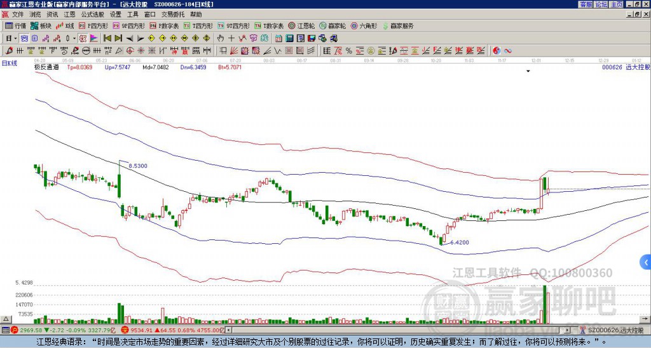This screenshot has width=651, height=348.
Task: Open the 9T四方形 tool
Action: tap(233, 25)
